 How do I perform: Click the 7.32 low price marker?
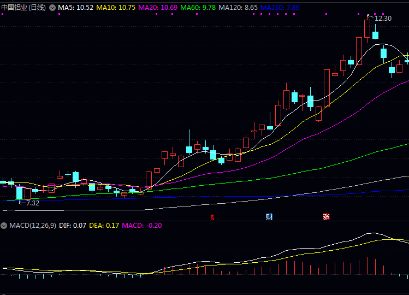tap(32, 203)
